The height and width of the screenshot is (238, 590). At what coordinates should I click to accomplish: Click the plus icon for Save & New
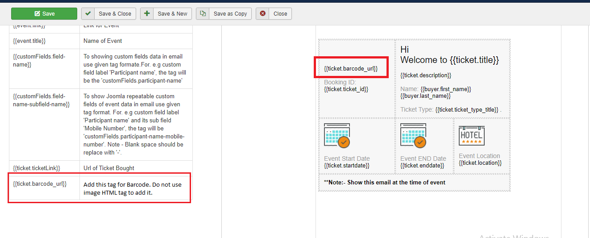147,13
